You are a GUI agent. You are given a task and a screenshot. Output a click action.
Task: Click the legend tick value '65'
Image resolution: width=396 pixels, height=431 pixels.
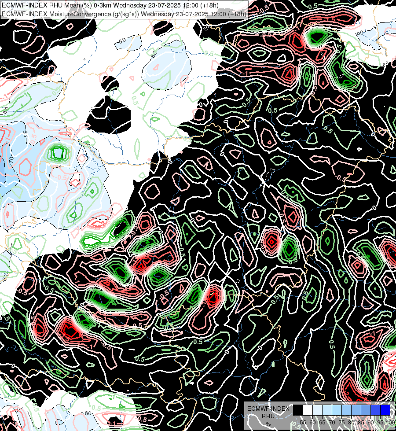coord(322,423)
